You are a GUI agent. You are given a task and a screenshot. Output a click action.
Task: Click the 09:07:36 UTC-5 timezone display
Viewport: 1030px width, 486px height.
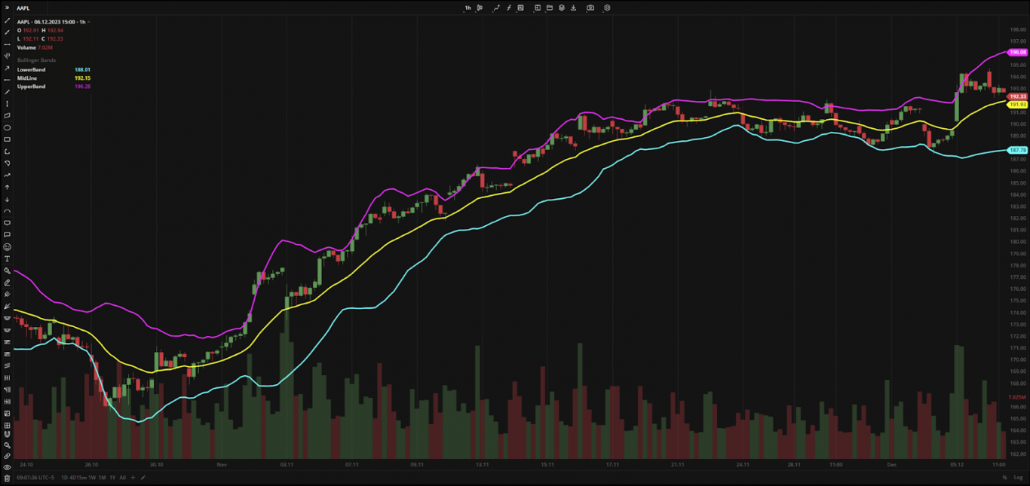click(36, 478)
